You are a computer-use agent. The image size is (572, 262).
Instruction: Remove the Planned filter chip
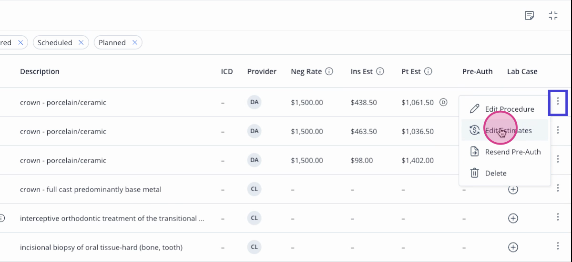coord(135,42)
